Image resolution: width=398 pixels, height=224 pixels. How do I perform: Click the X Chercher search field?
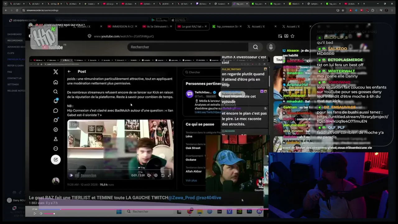[x=201, y=72]
